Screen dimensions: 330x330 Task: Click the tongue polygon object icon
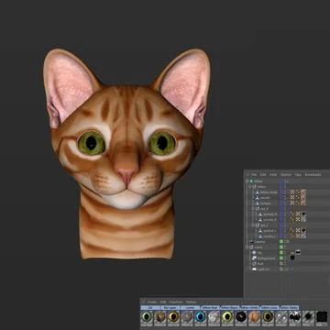coord(258,203)
